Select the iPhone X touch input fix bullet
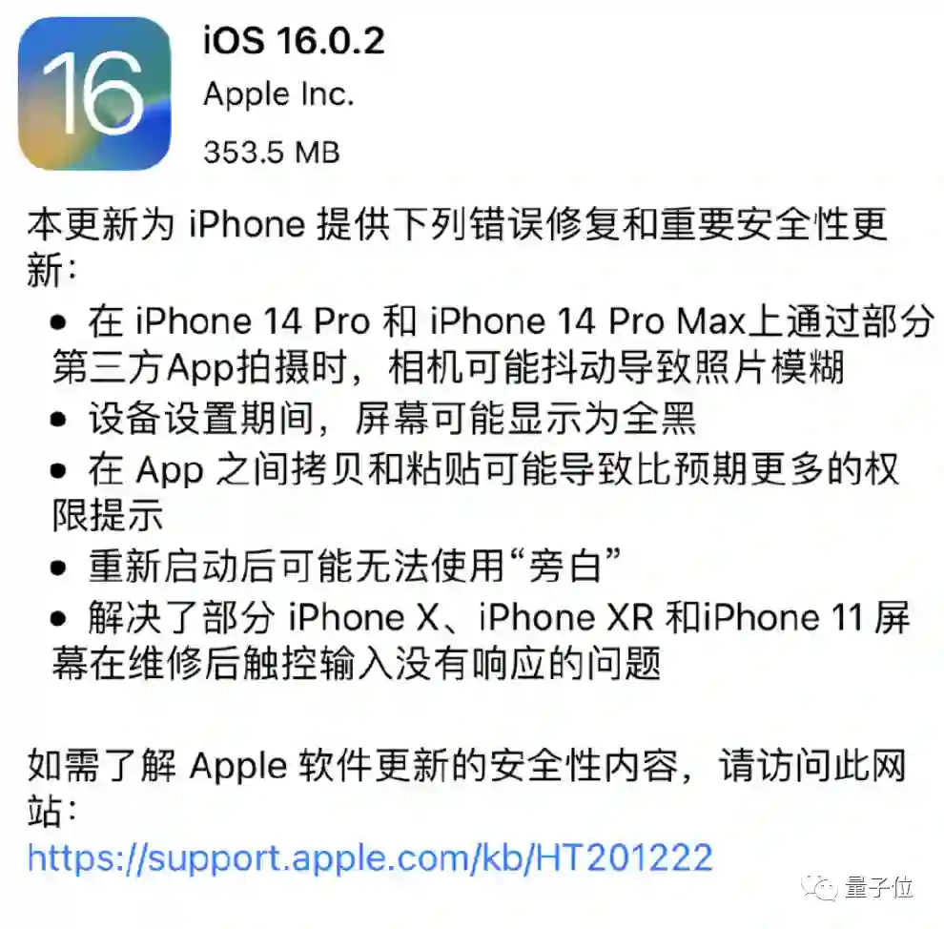944x929 pixels. pos(480,641)
